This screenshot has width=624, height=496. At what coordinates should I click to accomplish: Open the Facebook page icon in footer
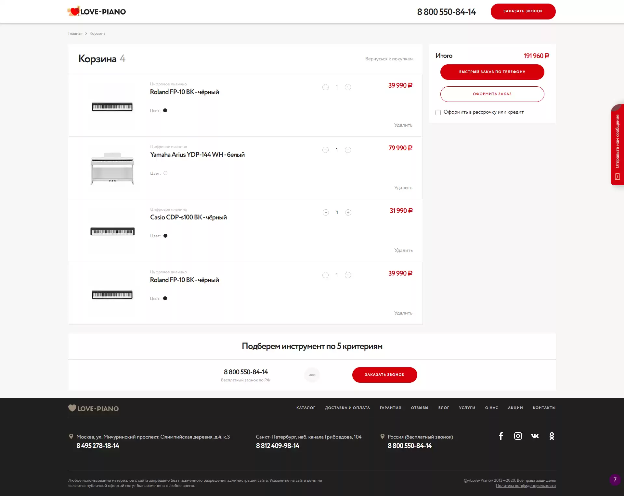click(x=501, y=436)
